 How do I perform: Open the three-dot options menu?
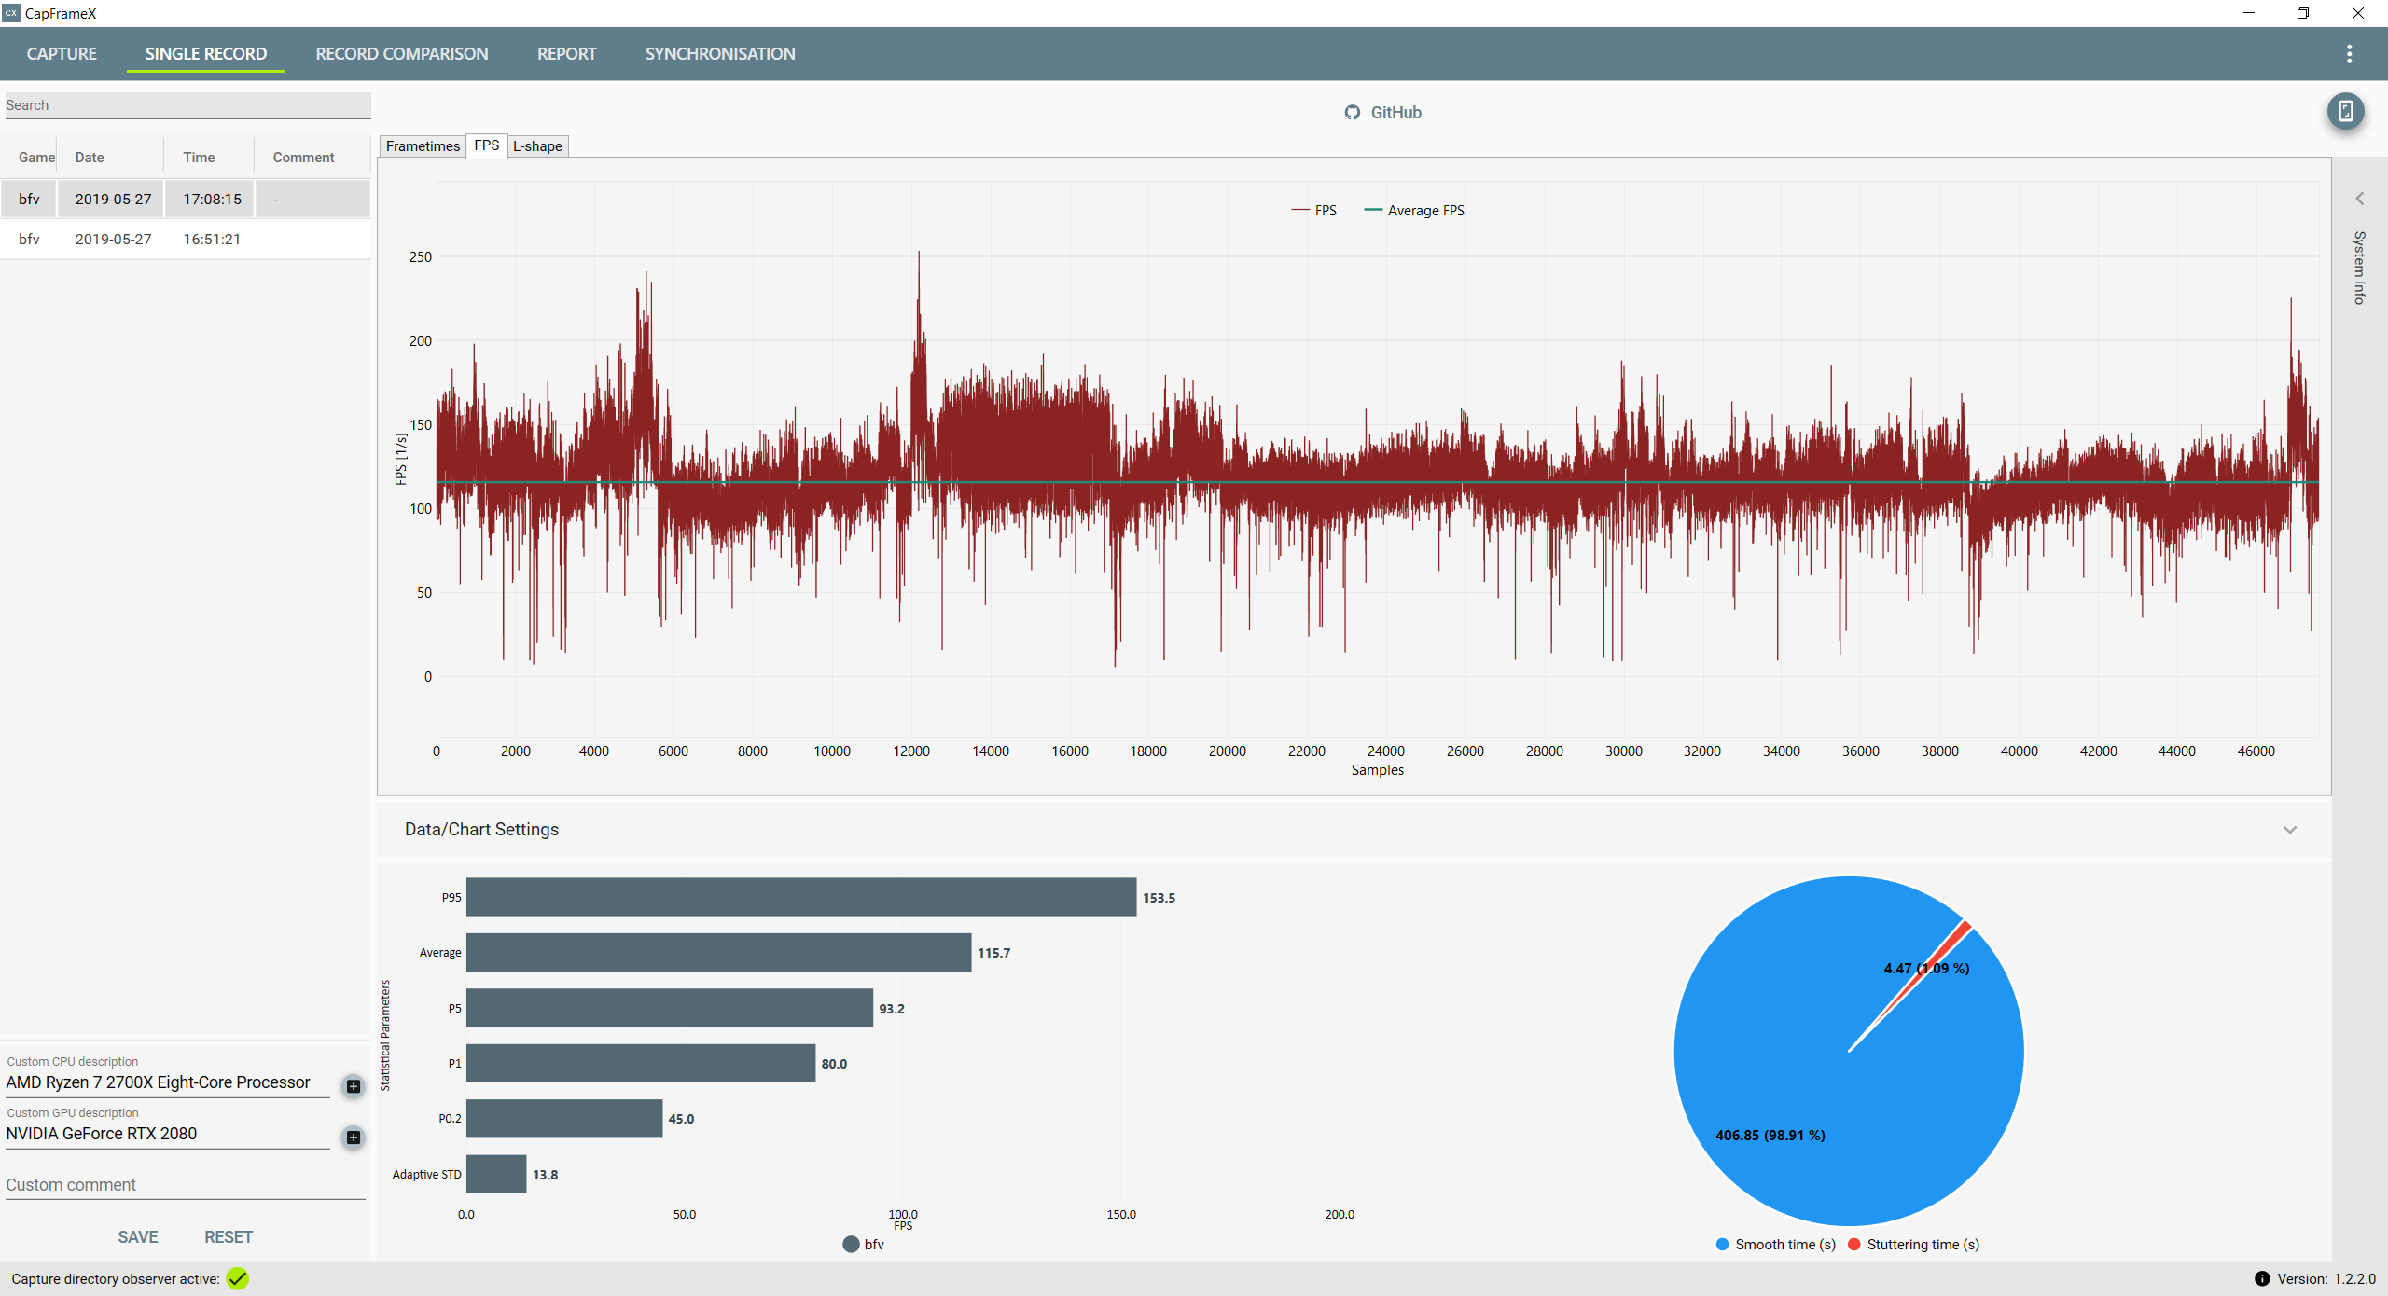[2349, 54]
